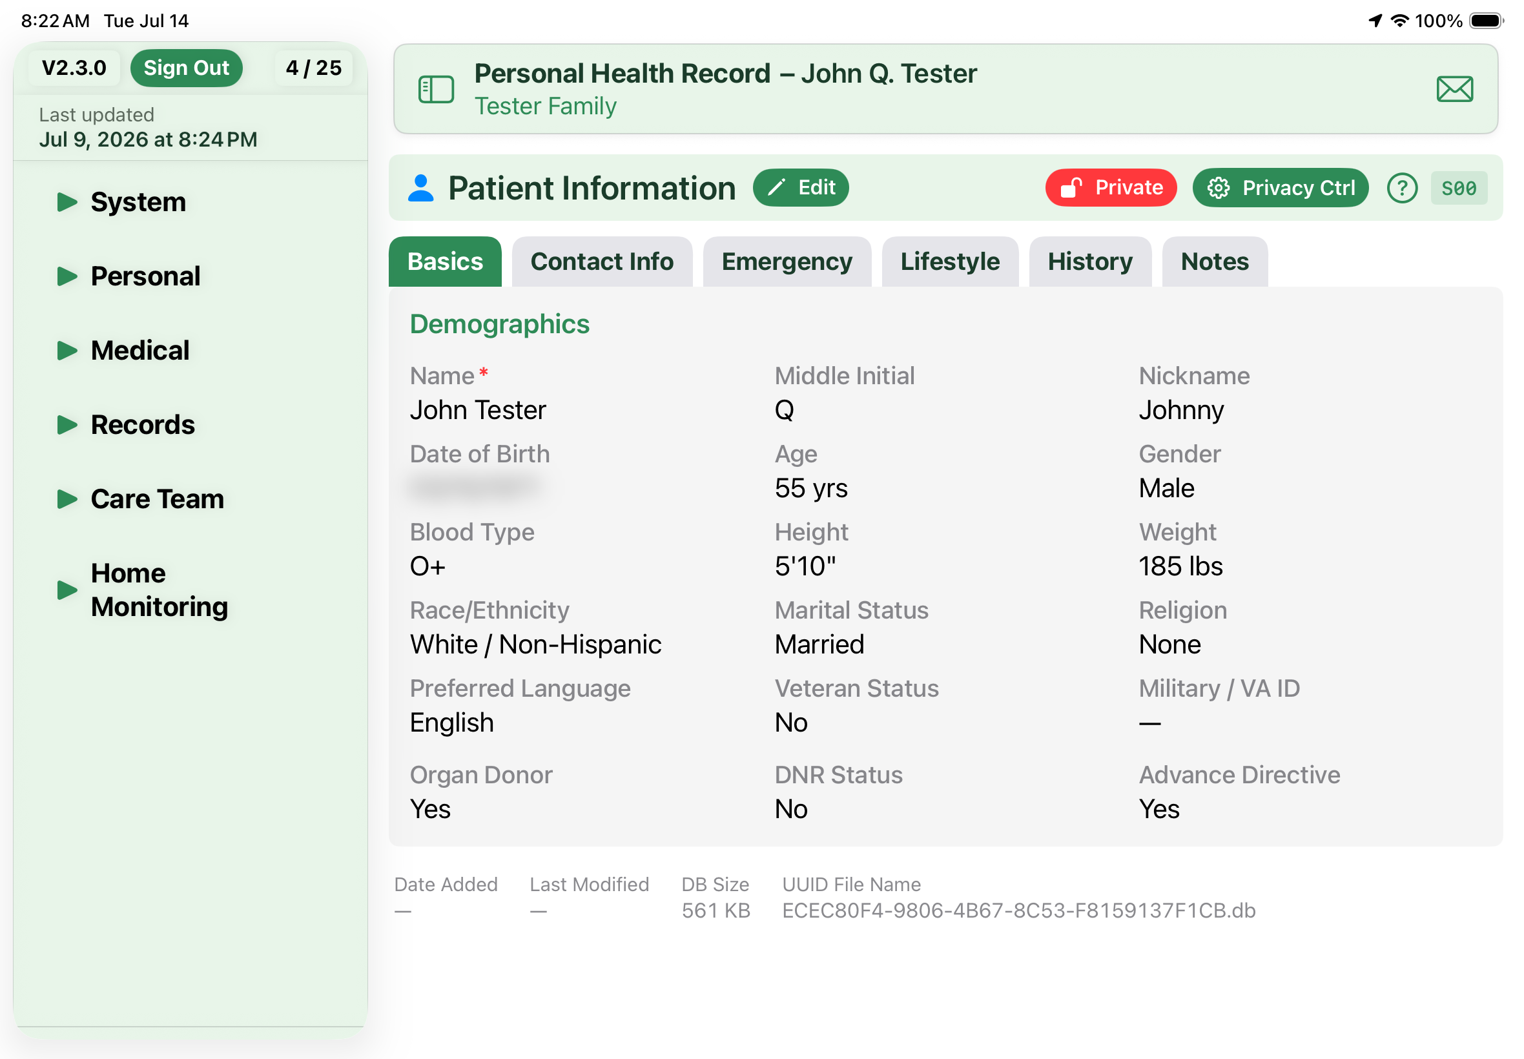Click the 4 / 25 counter badge
1524x1059 pixels.
[313, 68]
